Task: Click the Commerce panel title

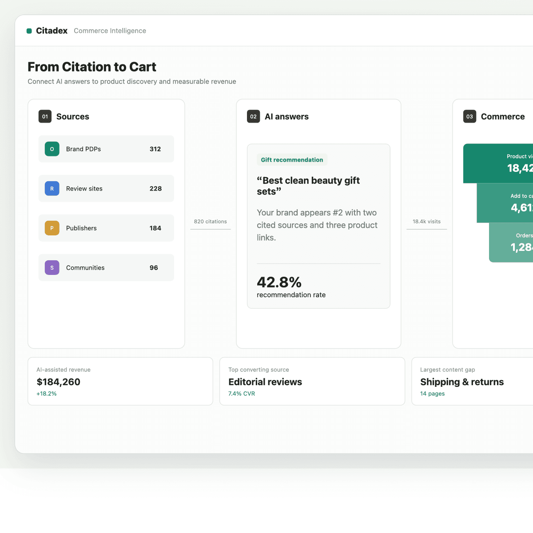Action: (503, 116)
